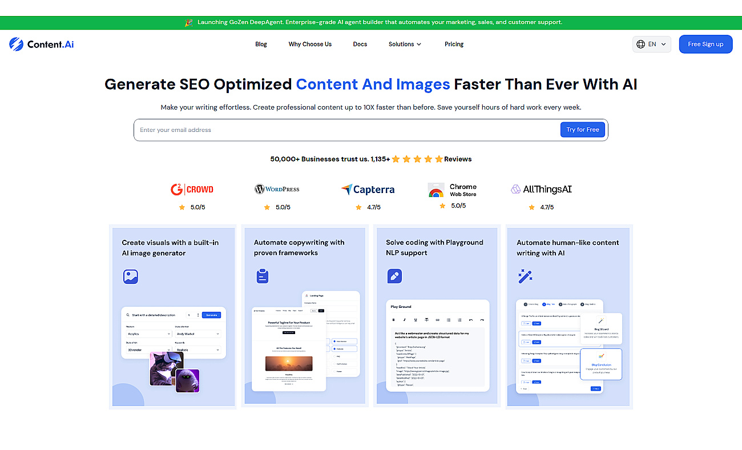
Task: Click the globe language icon
Action: click(x=641, y=44)
